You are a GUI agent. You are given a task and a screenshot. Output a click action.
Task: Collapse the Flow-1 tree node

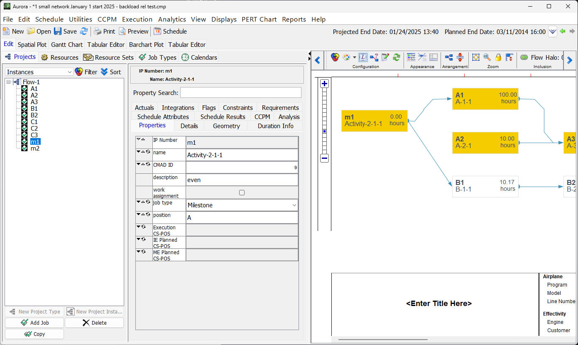[9, 82]
